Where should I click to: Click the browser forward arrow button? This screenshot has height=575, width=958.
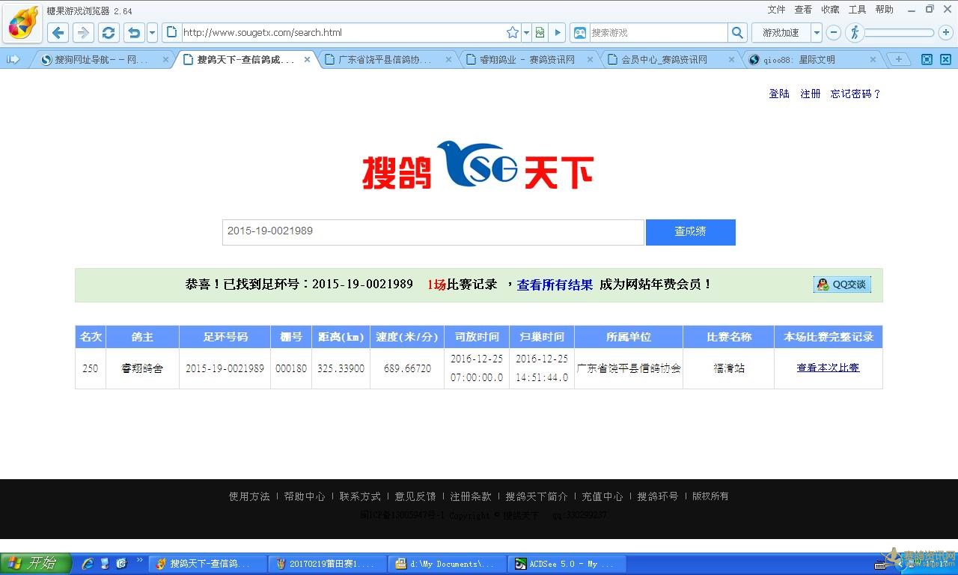[x=83, y=32]
